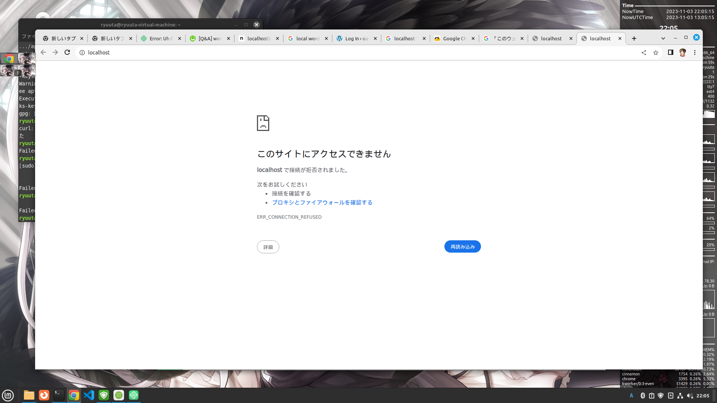Launch Visual Studio Code from the taskbar
The width and height of the screenshot is (717, 403).
point(89,395)
